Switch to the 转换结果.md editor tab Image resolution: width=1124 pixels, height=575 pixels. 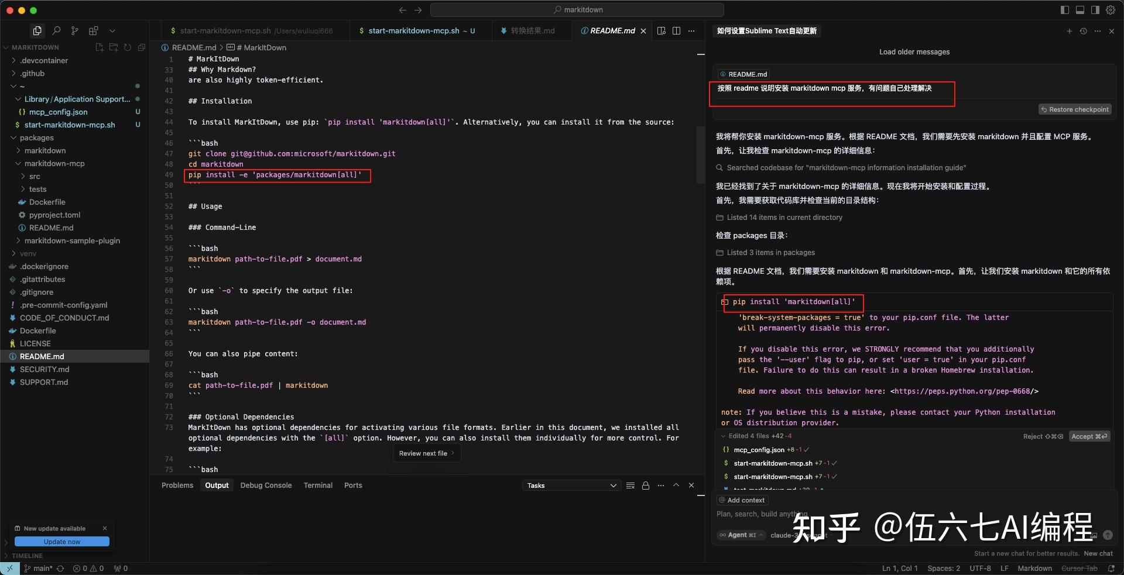coord(532,30)
